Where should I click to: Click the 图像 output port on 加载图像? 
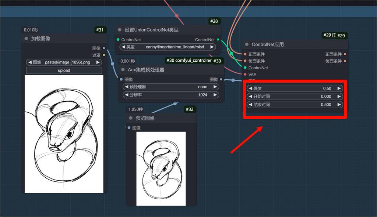click(x=104, y=48)
